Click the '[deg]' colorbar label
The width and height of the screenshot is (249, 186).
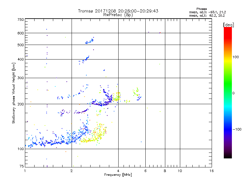pos(228,25)
